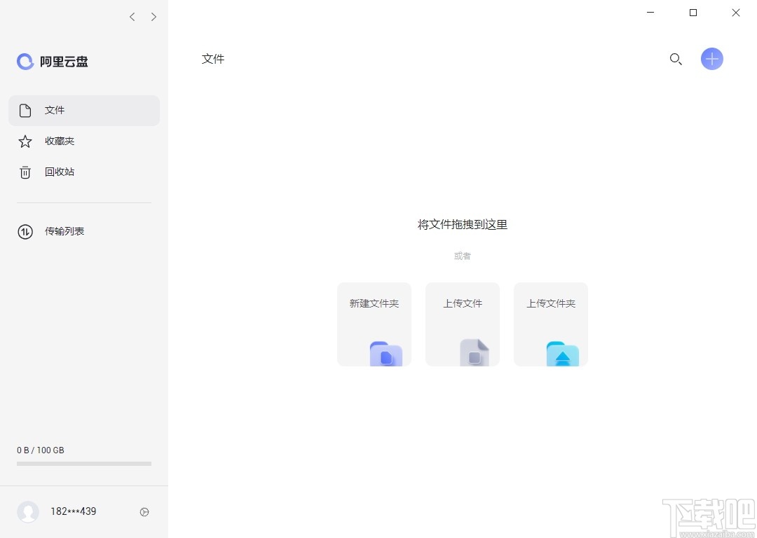Switch to 收藏夹 in the sidebar
This screenshot has height=538, width=757.
pyautogui.click(x=60, y=141)
